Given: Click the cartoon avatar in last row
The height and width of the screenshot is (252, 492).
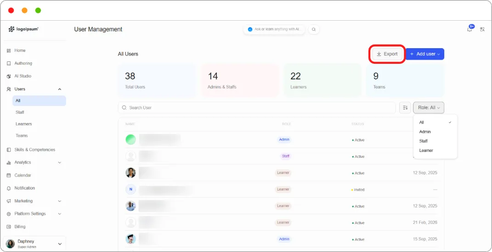Looking at the screenshot, I should pyautogui.click(x=130, y=239).
